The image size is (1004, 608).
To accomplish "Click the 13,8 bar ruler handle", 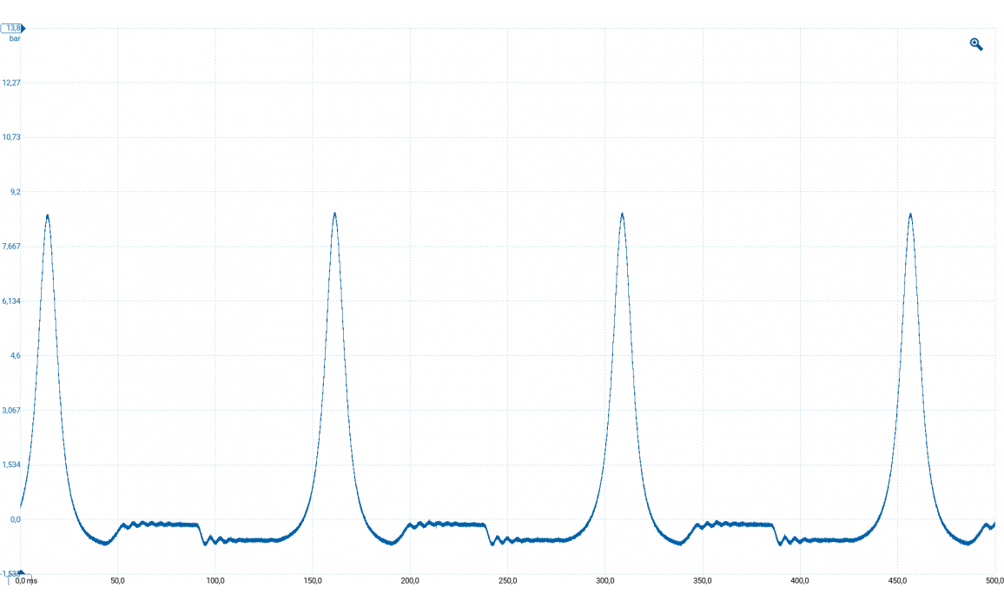I will [12, 29].
